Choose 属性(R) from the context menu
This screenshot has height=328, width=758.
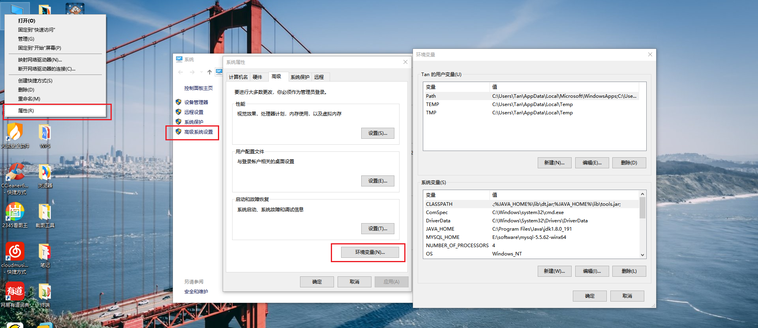tap(26, 111)
